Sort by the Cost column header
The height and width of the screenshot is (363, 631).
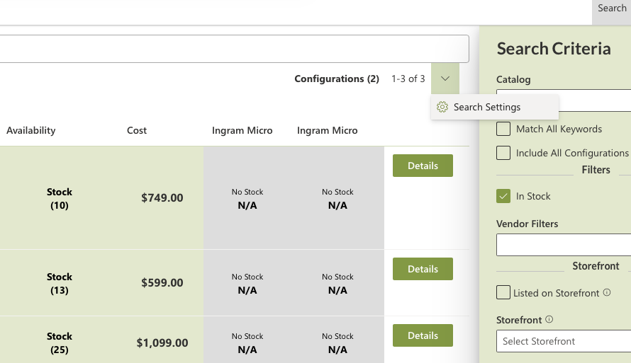click(x=137, y=130)
